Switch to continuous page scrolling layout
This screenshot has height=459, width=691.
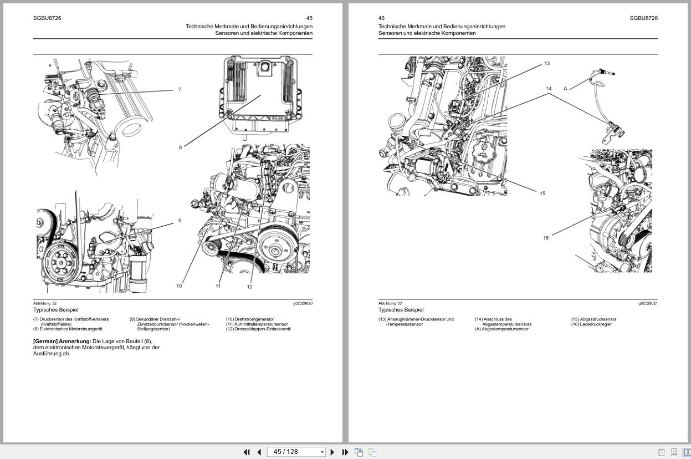[674, 452]
